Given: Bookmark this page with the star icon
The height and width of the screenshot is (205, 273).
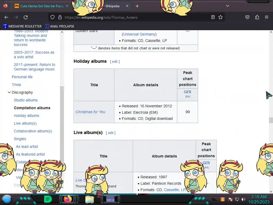Looking at the screenshot, I should pyautogui.click(x=220, y=17).
